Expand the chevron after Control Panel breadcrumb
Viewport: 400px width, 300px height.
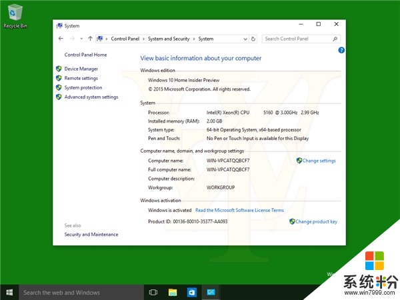[143, 39]
